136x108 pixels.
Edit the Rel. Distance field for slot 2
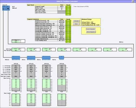(x=31, y=50)
